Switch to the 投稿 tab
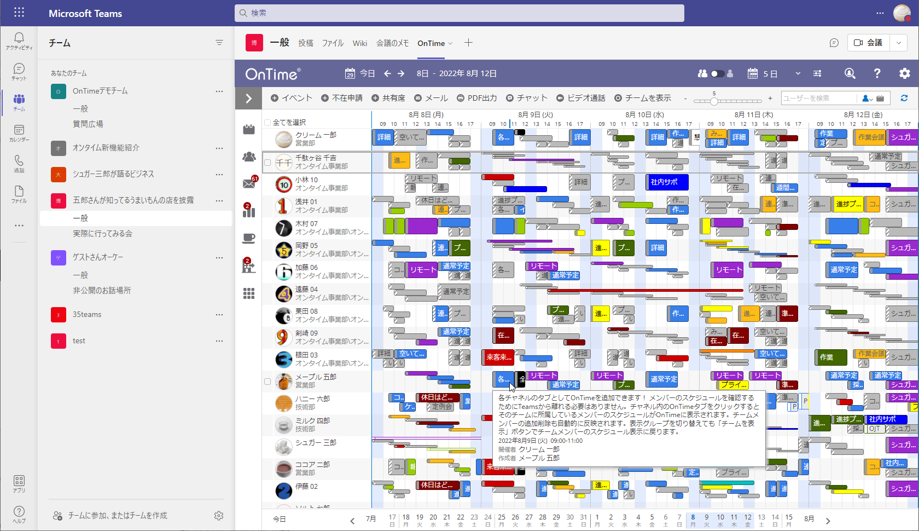The image size is (919, 531). (x=305, y=43)
